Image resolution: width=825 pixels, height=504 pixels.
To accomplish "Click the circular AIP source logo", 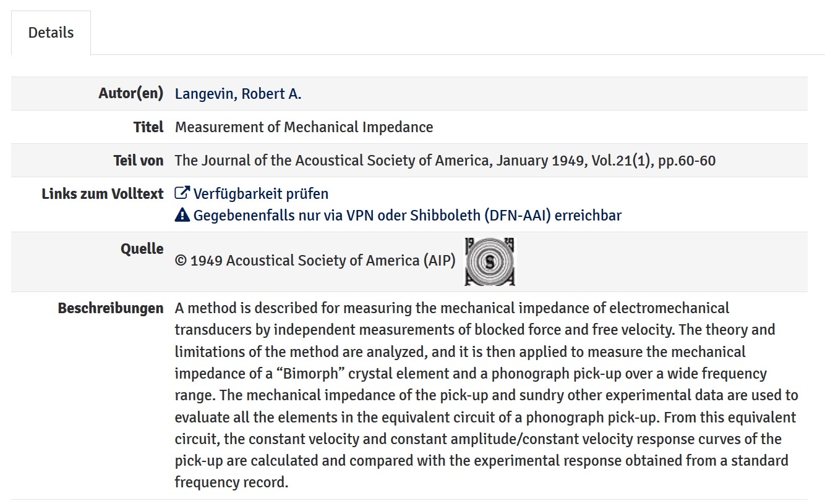I will click(490, 262).
